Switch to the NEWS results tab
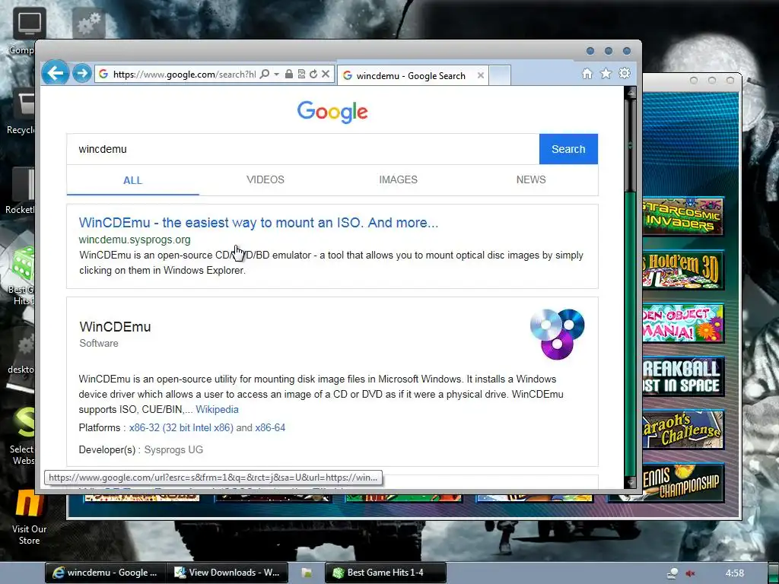Screen dimensions: 779x584 [x=530, y=179]
